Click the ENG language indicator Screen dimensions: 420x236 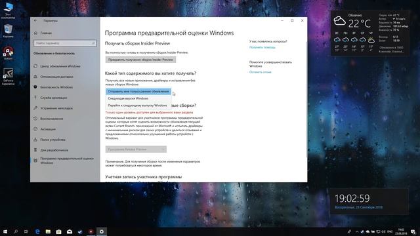coord(390,231)
